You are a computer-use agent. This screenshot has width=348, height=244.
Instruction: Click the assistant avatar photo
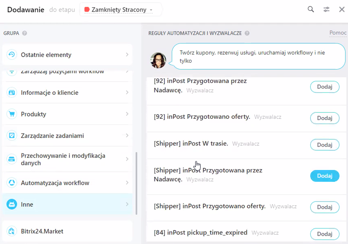pyautogui.click(x=158, y=60)
